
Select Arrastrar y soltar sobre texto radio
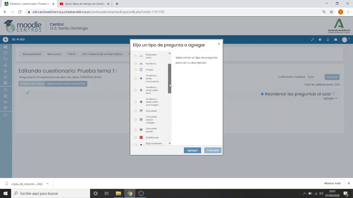pos(135,90)
